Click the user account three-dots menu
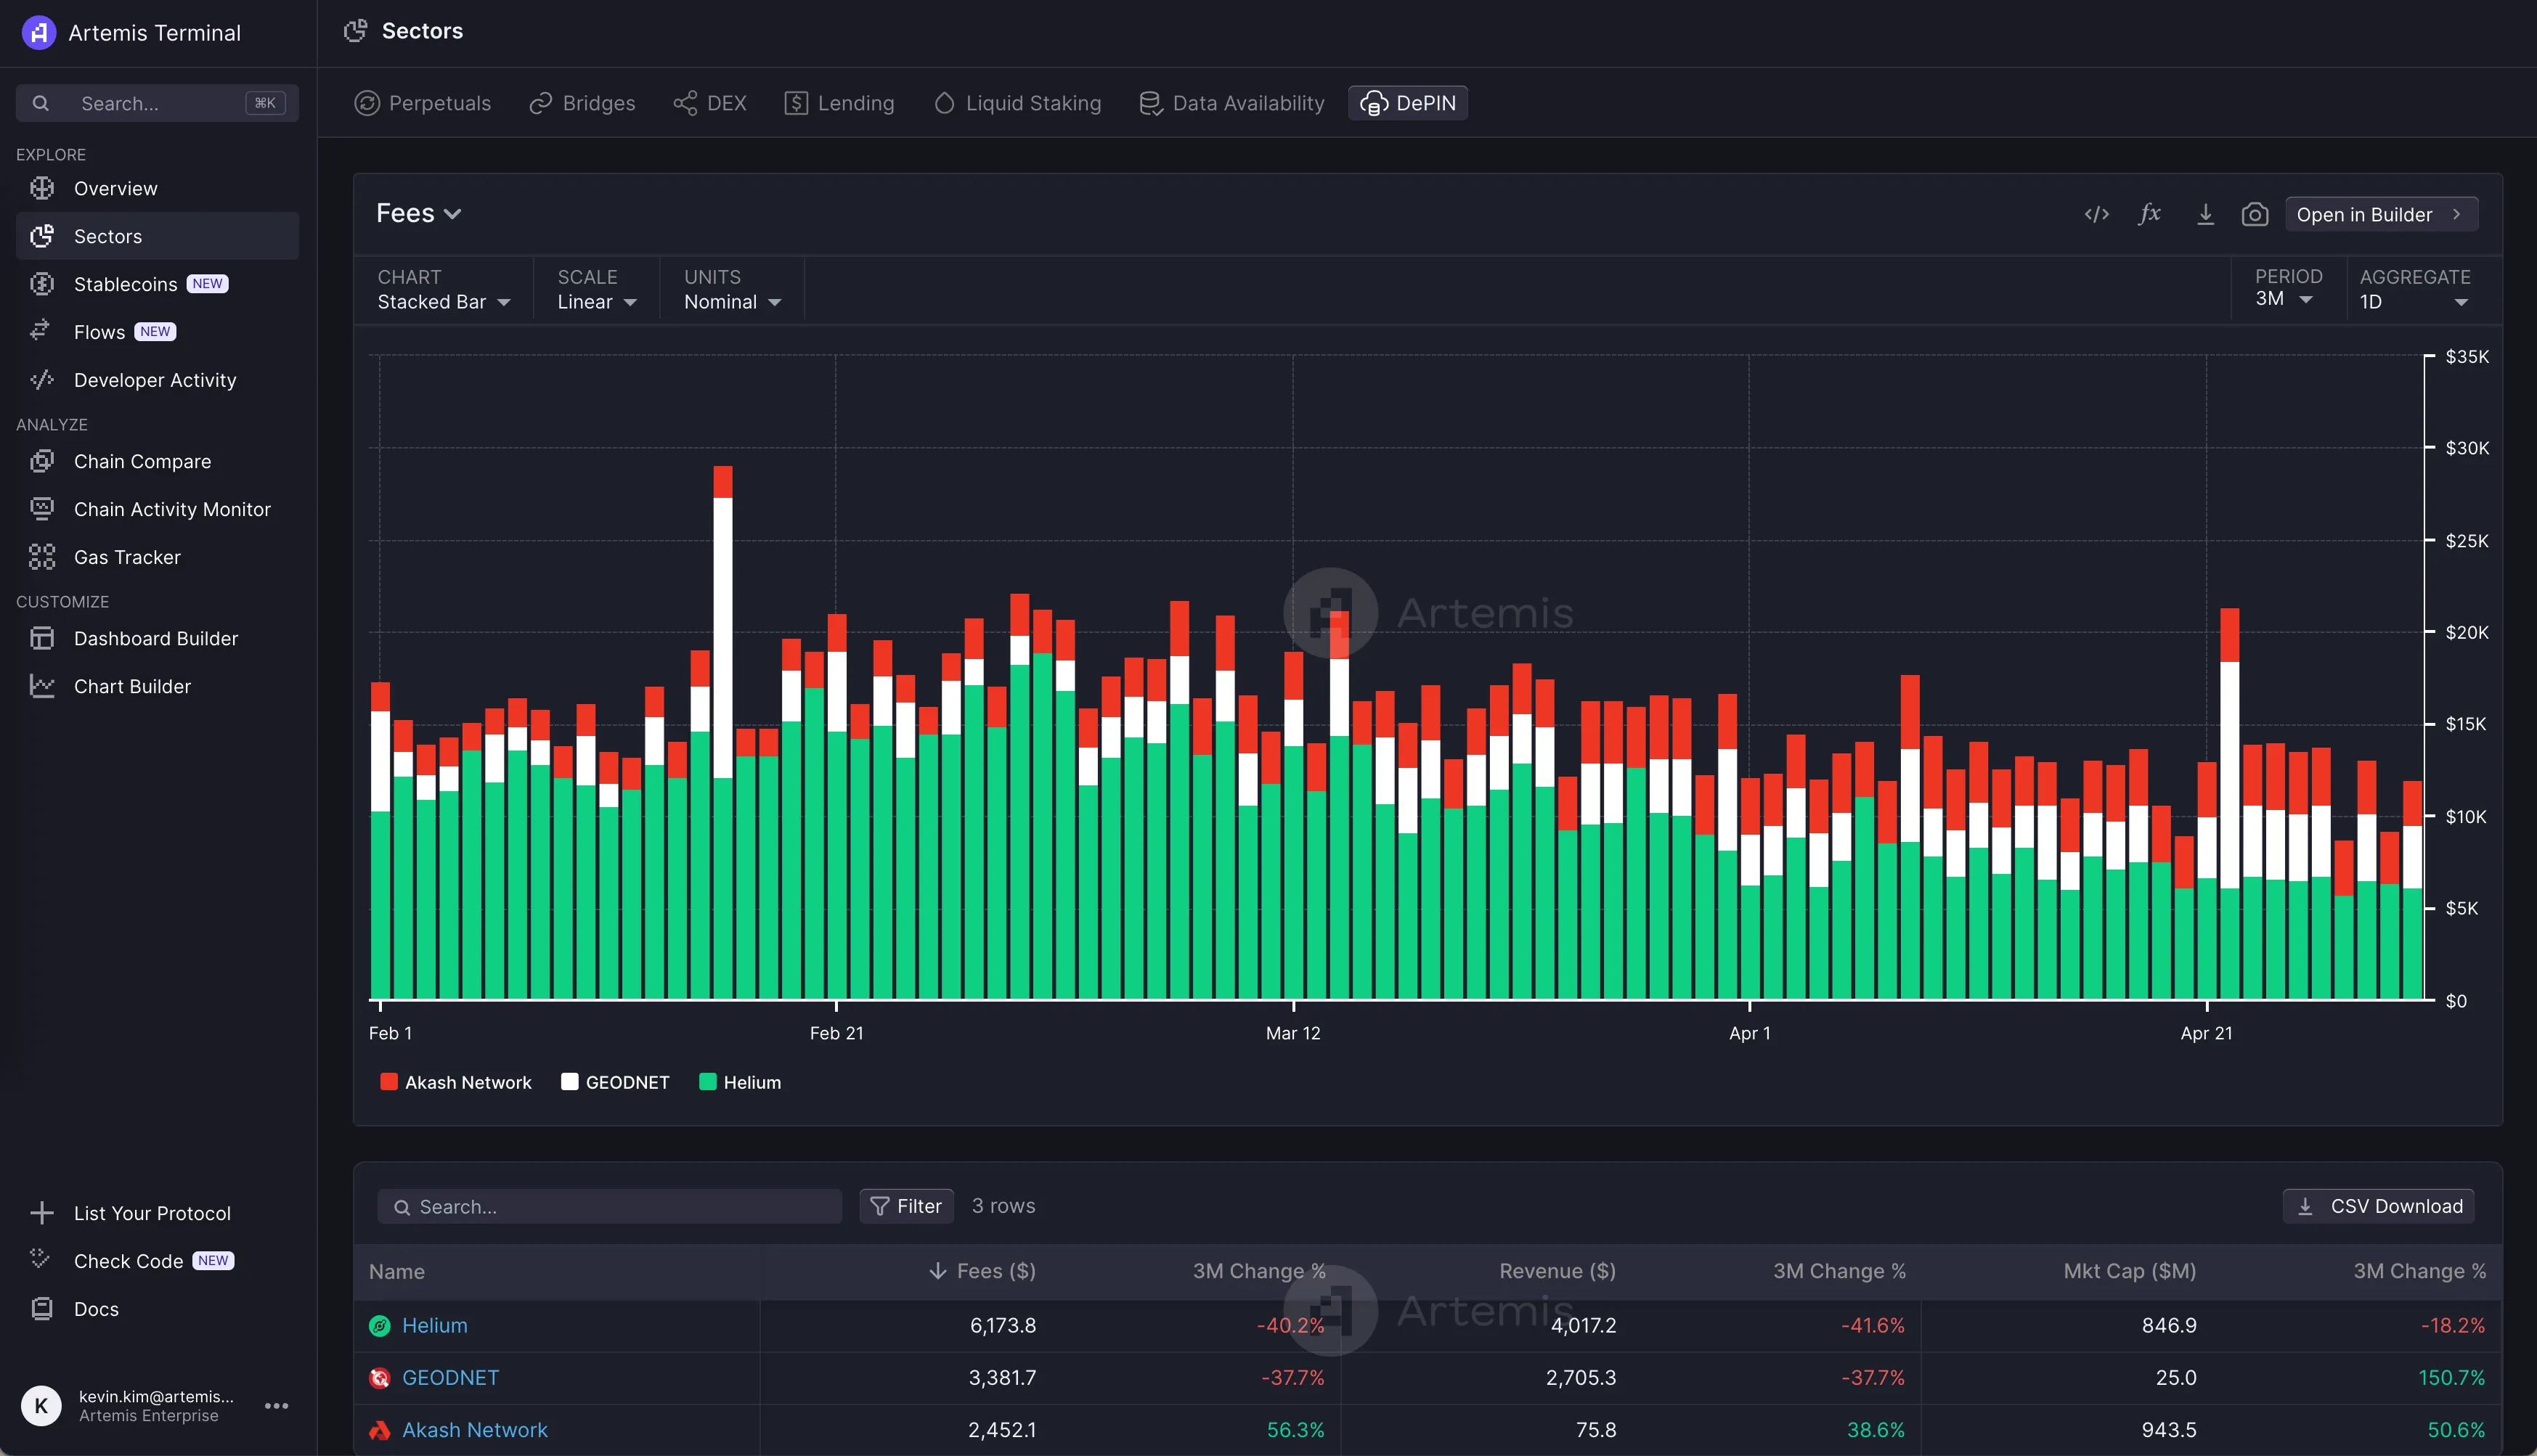This screenshot has width=2537, height=1456. click(276, 1405)
